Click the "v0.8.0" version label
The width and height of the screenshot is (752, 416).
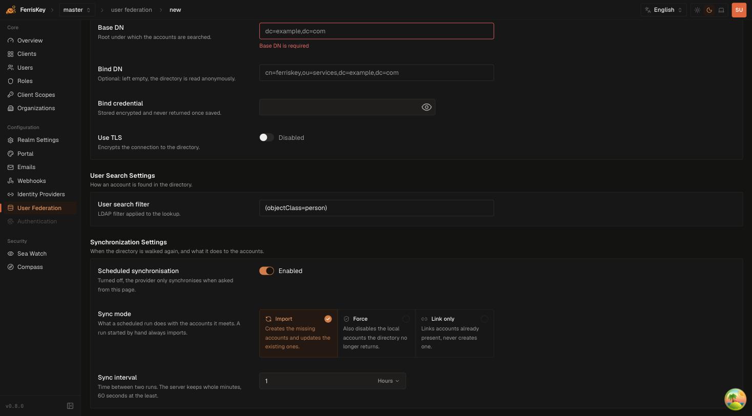[14, 406]
